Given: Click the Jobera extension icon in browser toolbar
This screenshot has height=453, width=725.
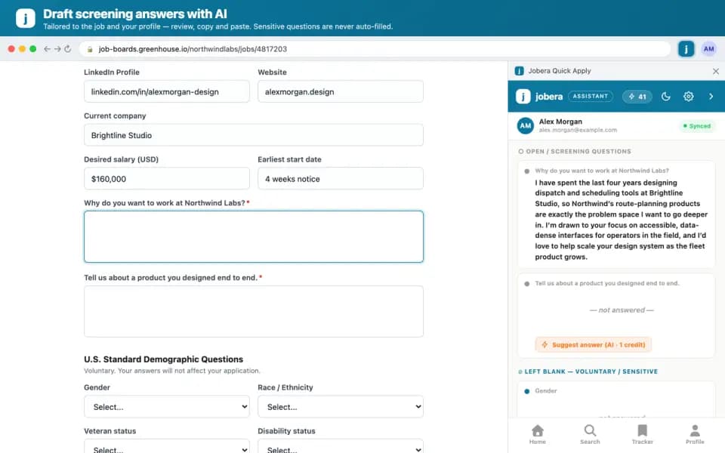Looking at the screenshot, I should click(x=686, y=48).
